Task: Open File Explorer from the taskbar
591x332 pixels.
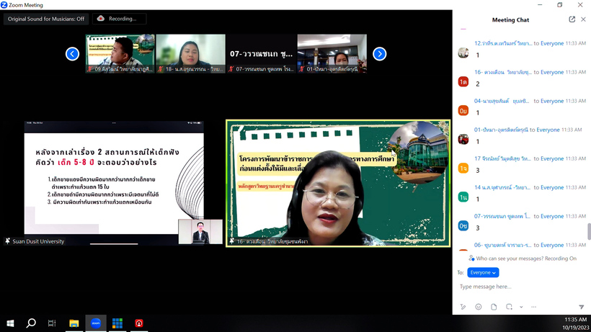Action: click(74, 323)
